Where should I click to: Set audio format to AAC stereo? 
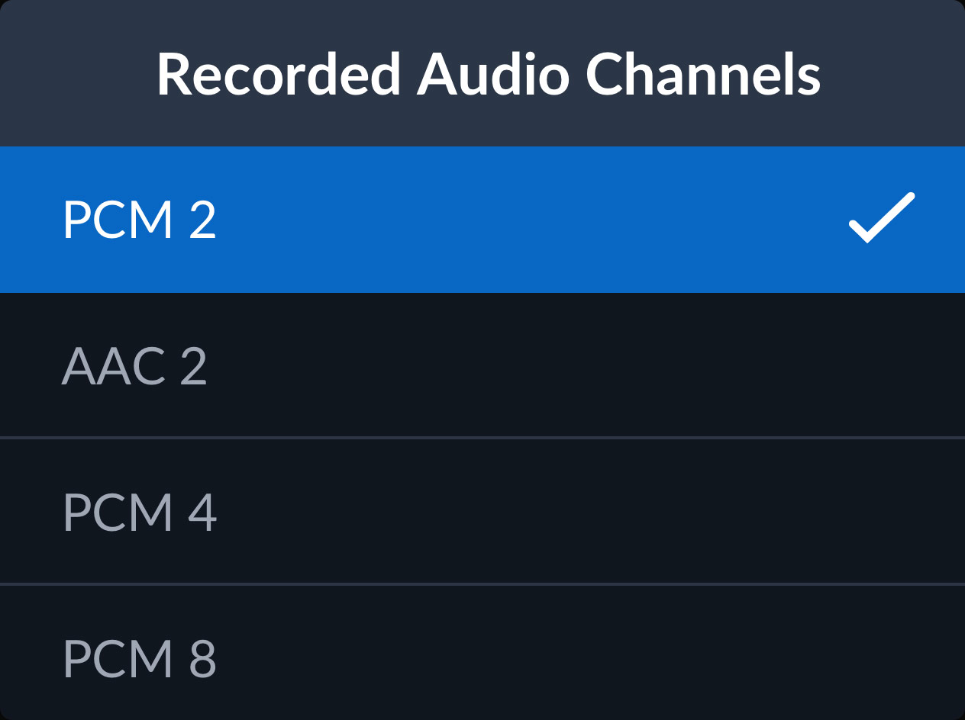pyautogui.click(x=482, y=366)
